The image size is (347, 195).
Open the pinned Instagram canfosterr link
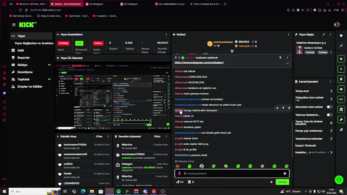(199, 63)
